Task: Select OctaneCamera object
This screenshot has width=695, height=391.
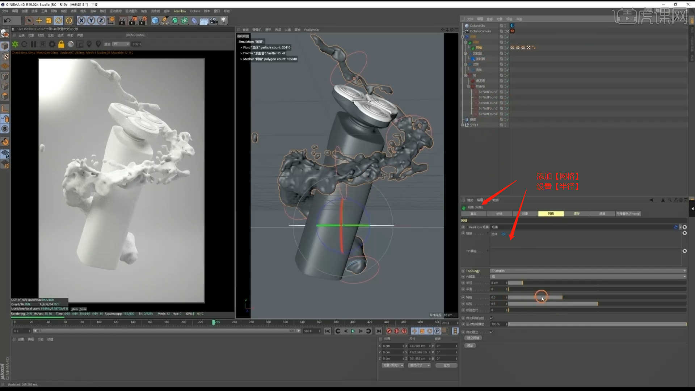Action: [x=480, y=31]
